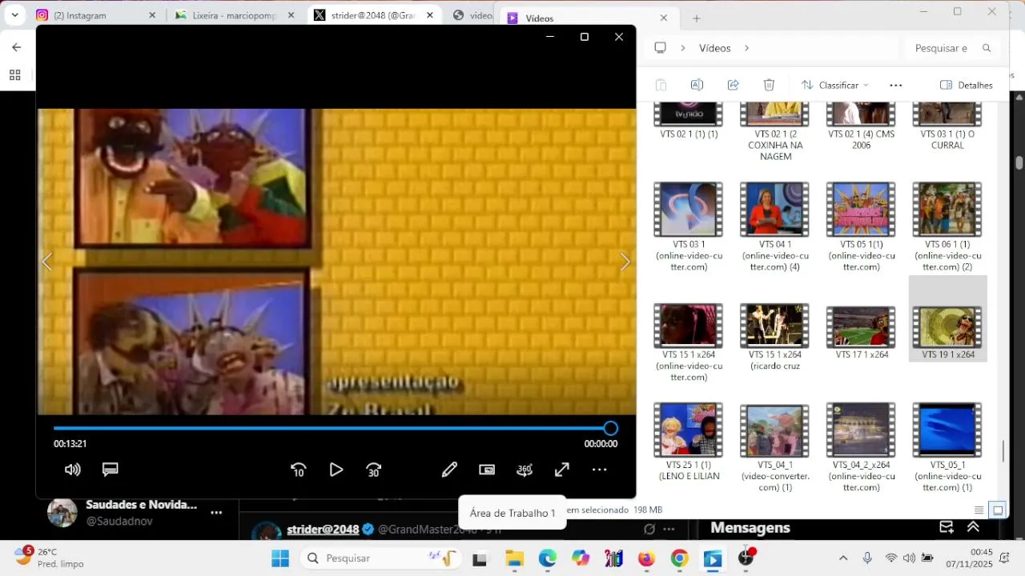
Task: Select VTS 25 1 (1) (LENO E LILIAN
Action: click(x=688, y=442)
